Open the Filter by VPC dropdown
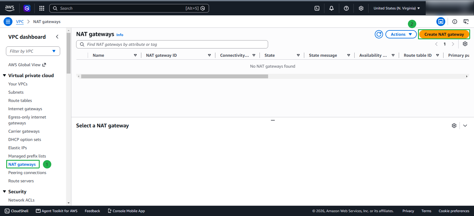 [33, 51]
